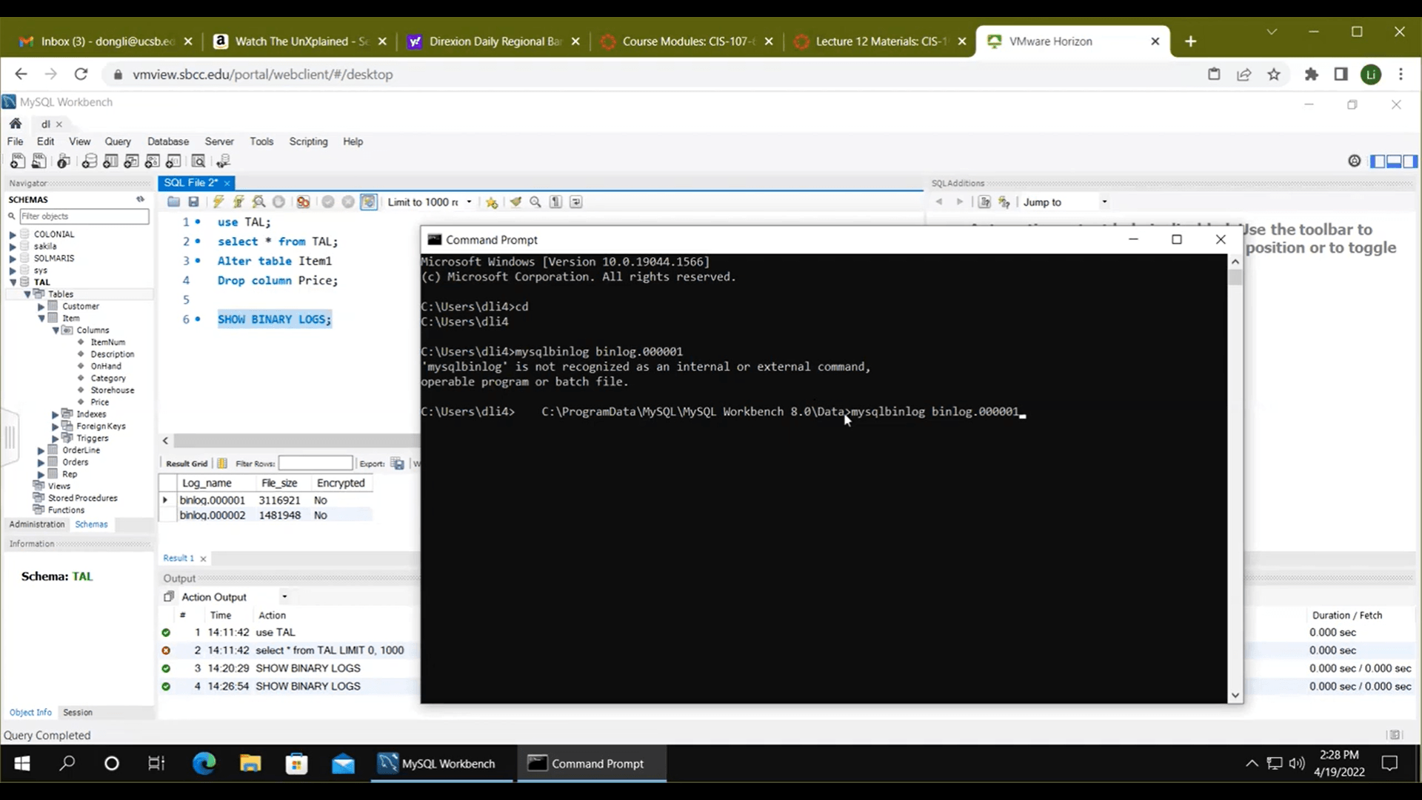This screenshot has width=1422, height=800.
Task: Open the Database menu in menu bar
Action: [x=168, y=141]
